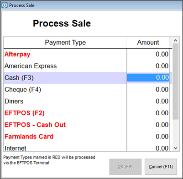The height and width of the screenshot is (179, 183).
Task: Click the vertical scrollbar thumb
Action: [176, 82]
